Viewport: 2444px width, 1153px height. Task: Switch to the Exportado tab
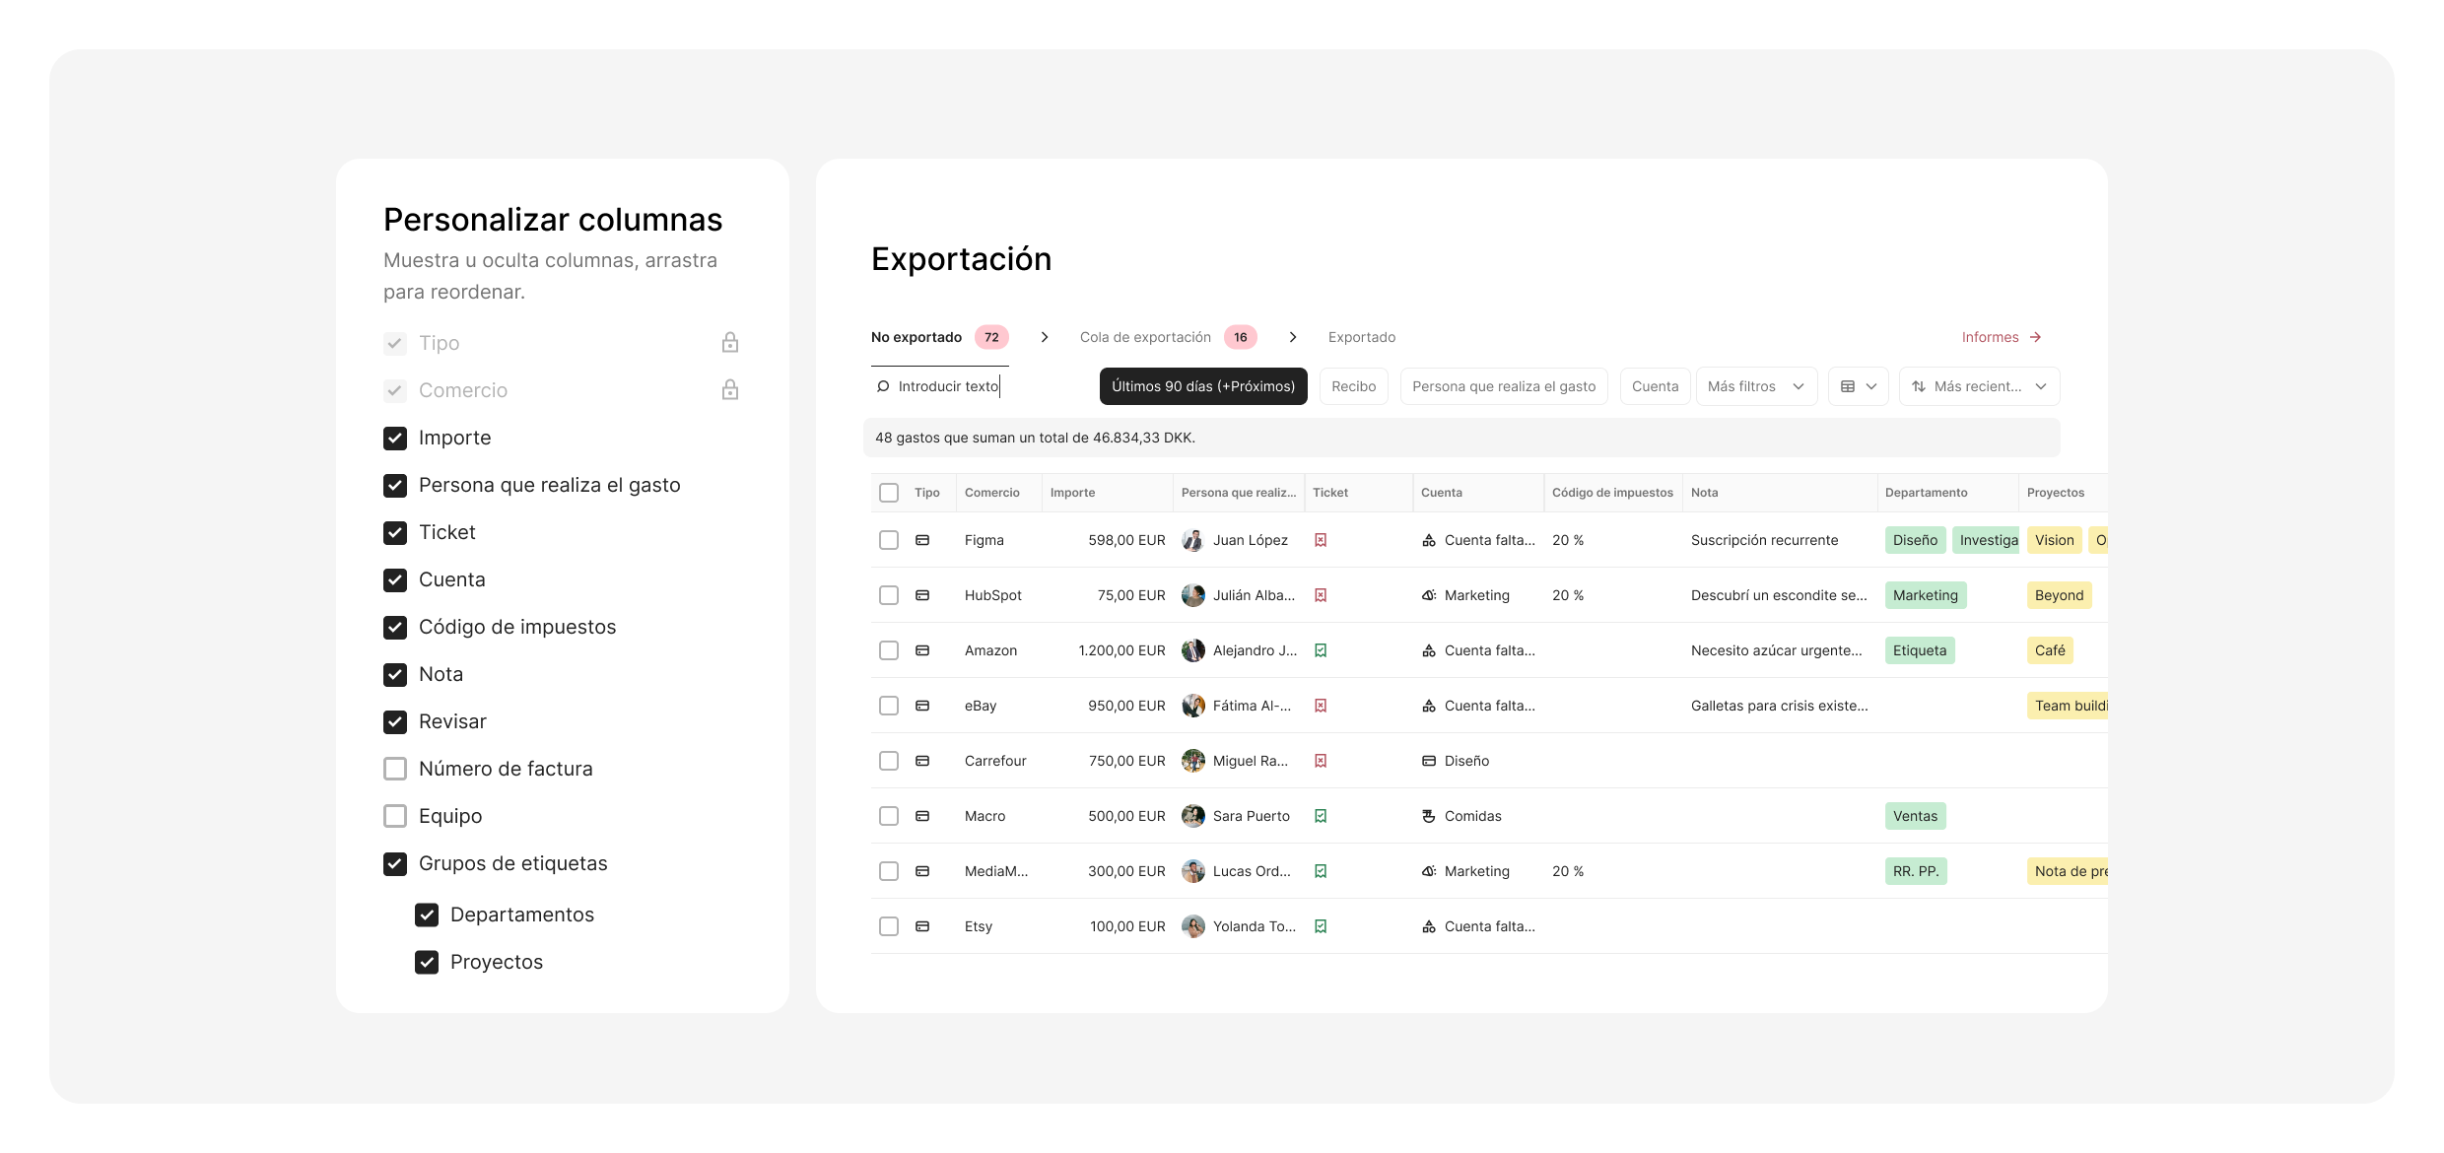[x=1361, y=337]
